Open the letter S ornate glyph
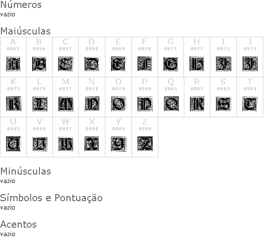This screenshot has width=274, height=237. [x=223, y=104]
